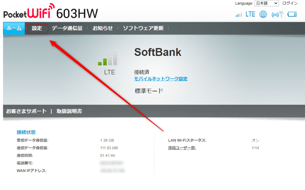Viewport: 305px width, 190px height.
Task: Click the sent data value 111.83 MB
Action: [109, 148]
